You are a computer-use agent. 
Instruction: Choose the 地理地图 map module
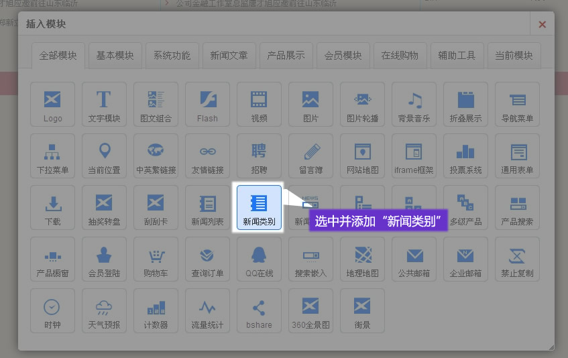[x=362, y=259]
